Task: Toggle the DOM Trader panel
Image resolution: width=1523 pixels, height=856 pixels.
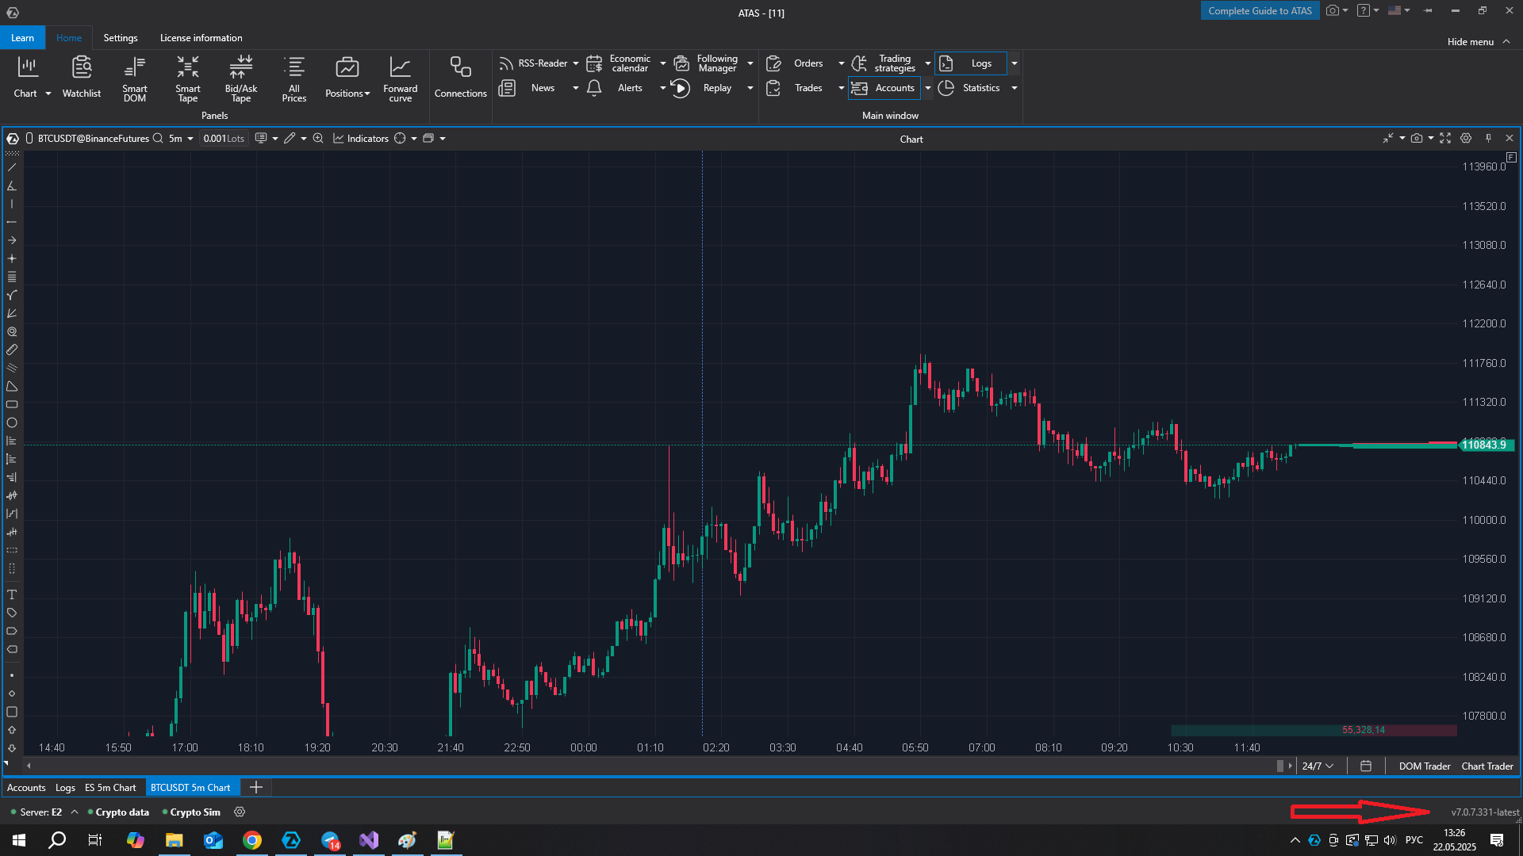Action: 1424,766
